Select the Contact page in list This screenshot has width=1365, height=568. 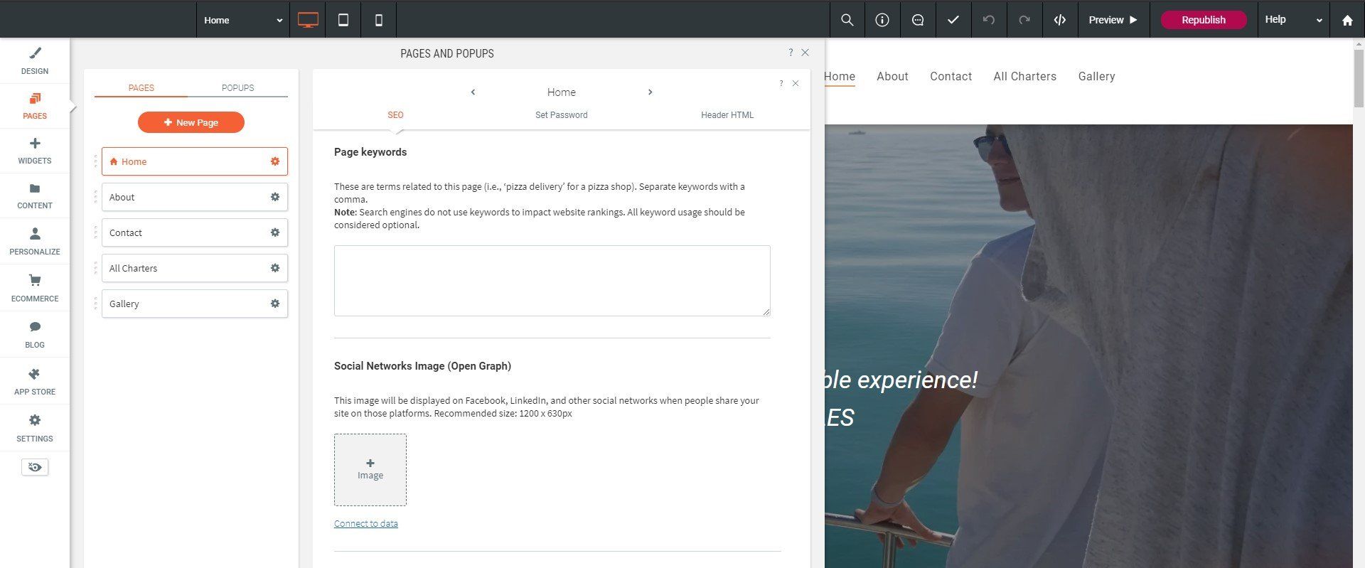tap(195, 232)
